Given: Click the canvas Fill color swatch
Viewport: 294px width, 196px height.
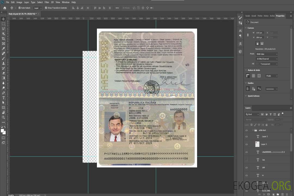Looking at the screenshot, I should [257, 64].
